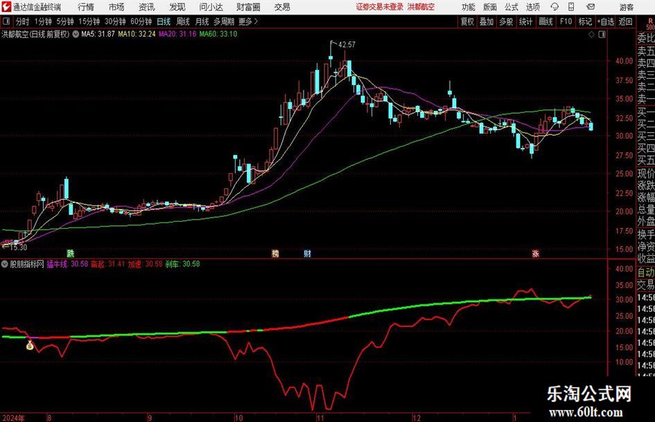This screenshot has height=422, width=655.
Task: Open the 市场 menu
Action: [x=116, y=7]
